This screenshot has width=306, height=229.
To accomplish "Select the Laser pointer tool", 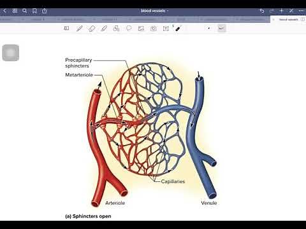I will click(x=178, y=28).
